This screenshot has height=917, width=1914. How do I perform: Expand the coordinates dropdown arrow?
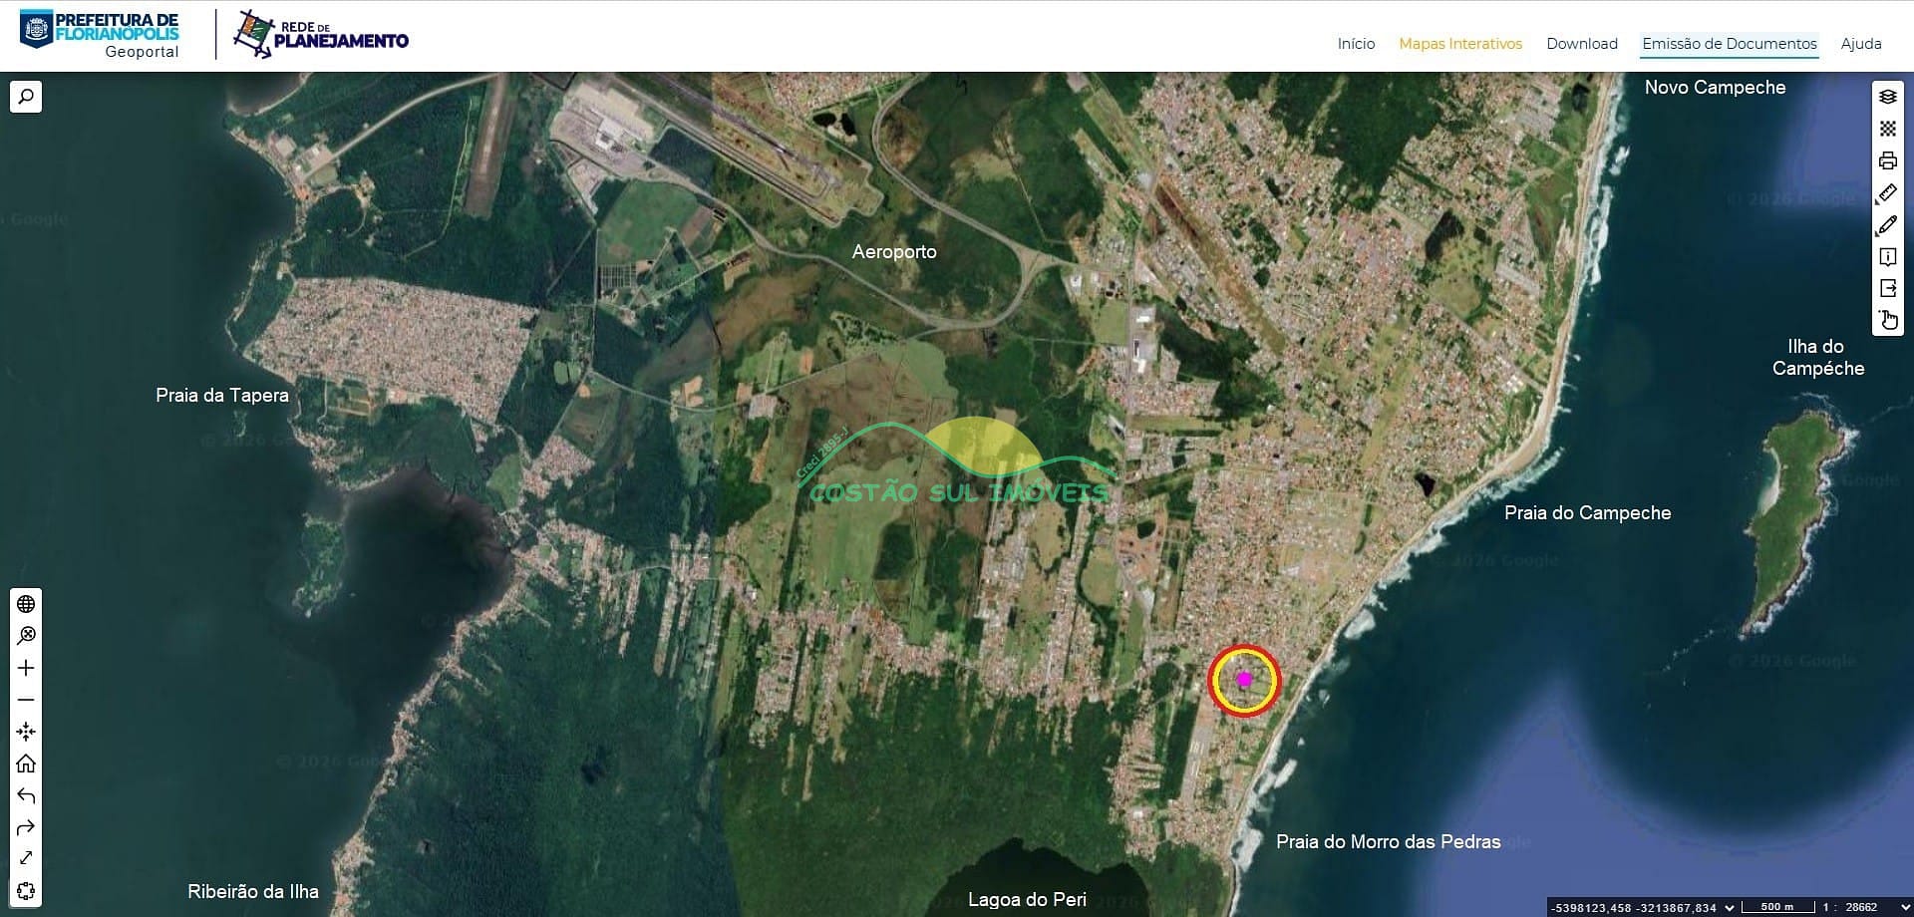coord(1730,907)
